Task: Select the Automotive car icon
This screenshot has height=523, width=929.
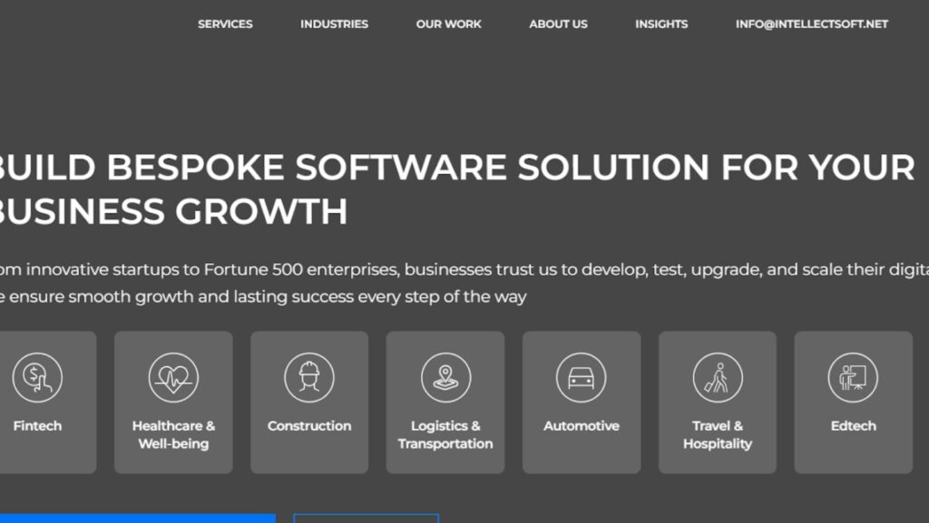Action: pyautogui.click(x=582, y=376)
